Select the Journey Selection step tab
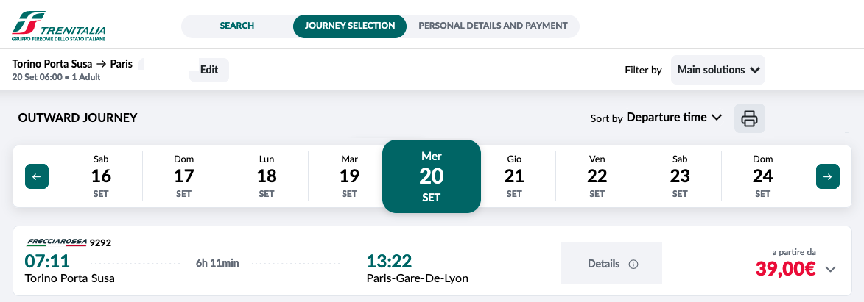This screenshot has width=864, height=302. 350,26
